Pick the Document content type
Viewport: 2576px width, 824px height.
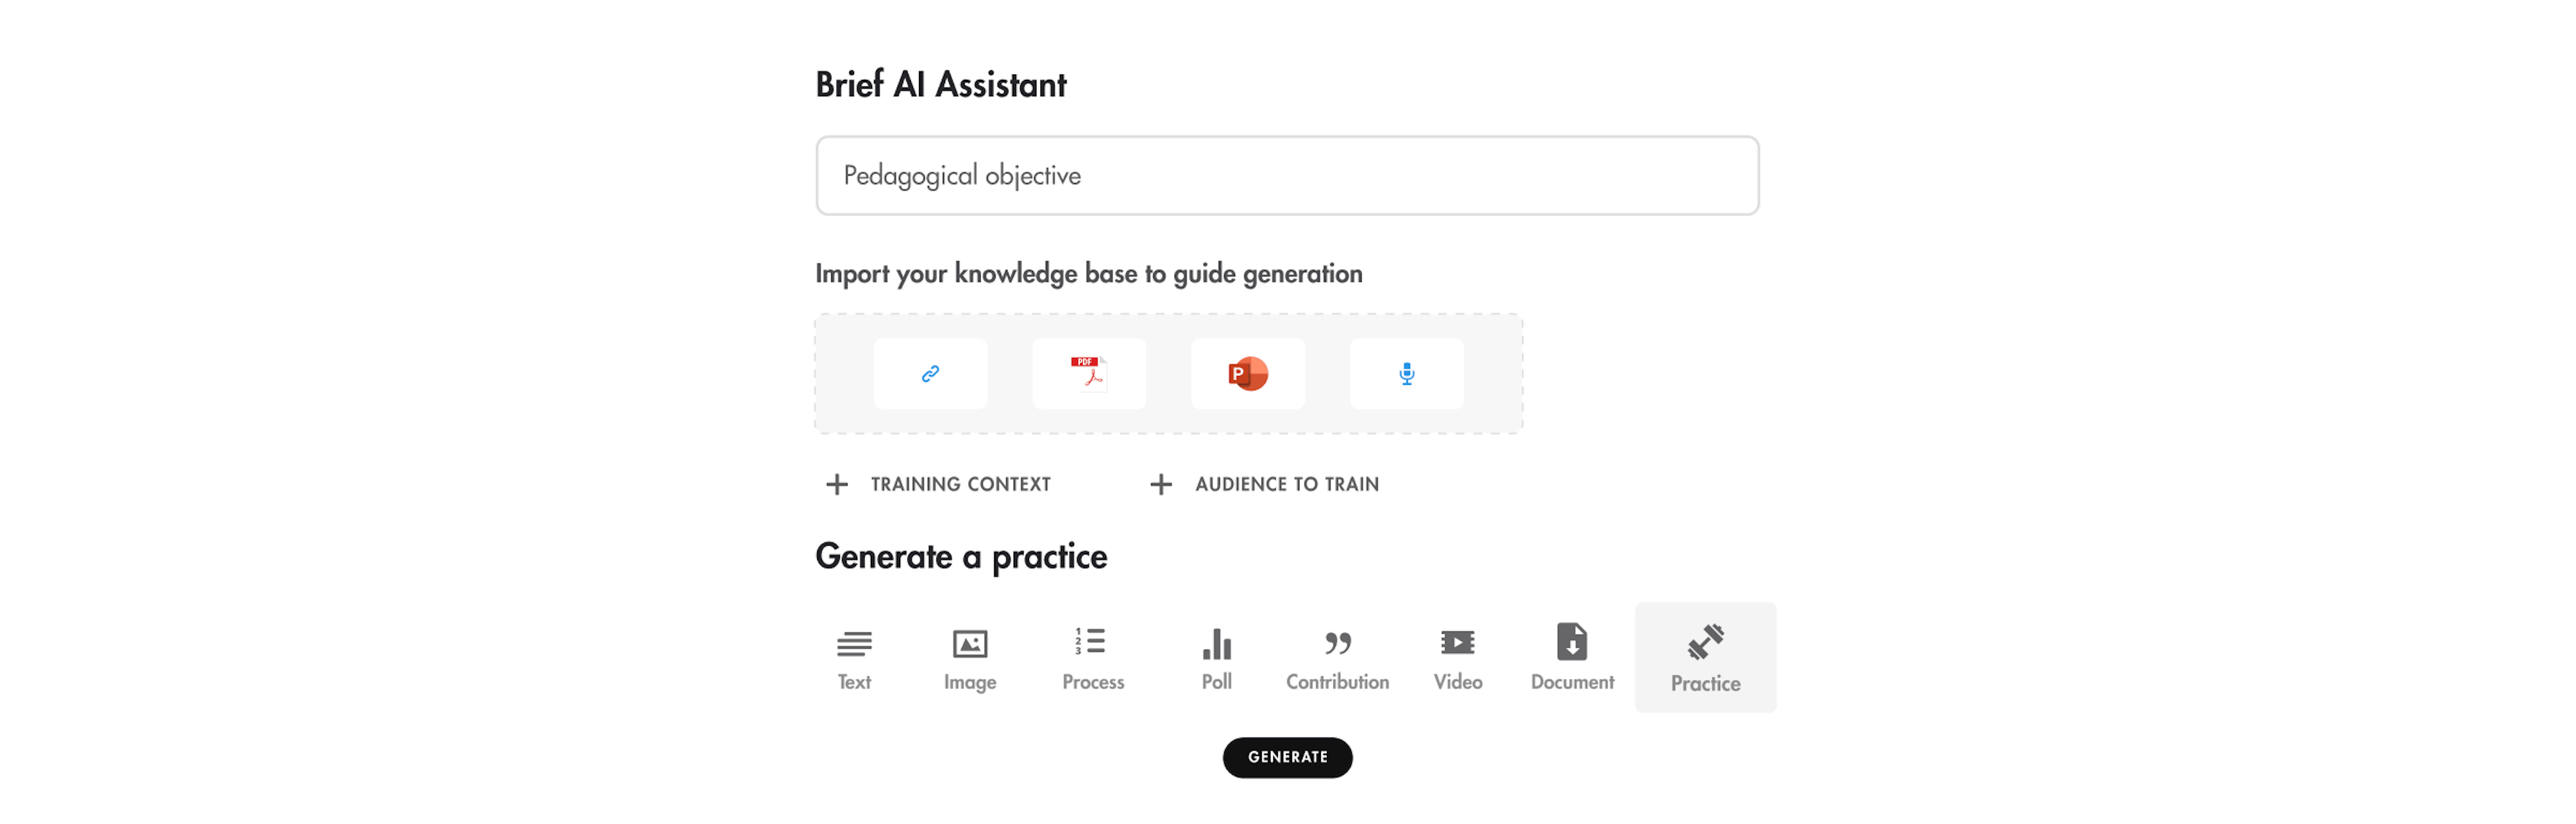pyautogui.click(x=1571, y=658)
